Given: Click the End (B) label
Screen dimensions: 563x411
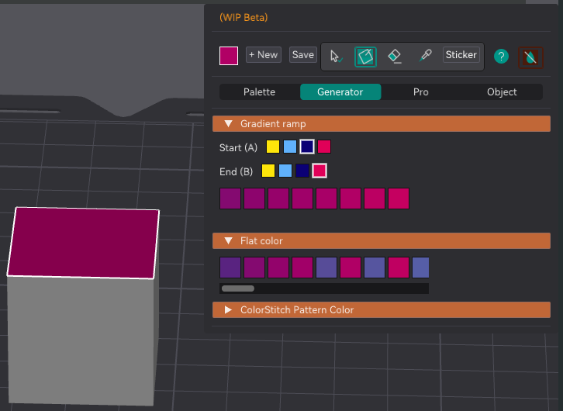Looking at the screenshot, I should [237, 171].
